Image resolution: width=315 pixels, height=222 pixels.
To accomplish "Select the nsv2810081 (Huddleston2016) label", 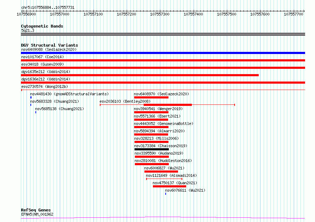I will tap(163, 161).
